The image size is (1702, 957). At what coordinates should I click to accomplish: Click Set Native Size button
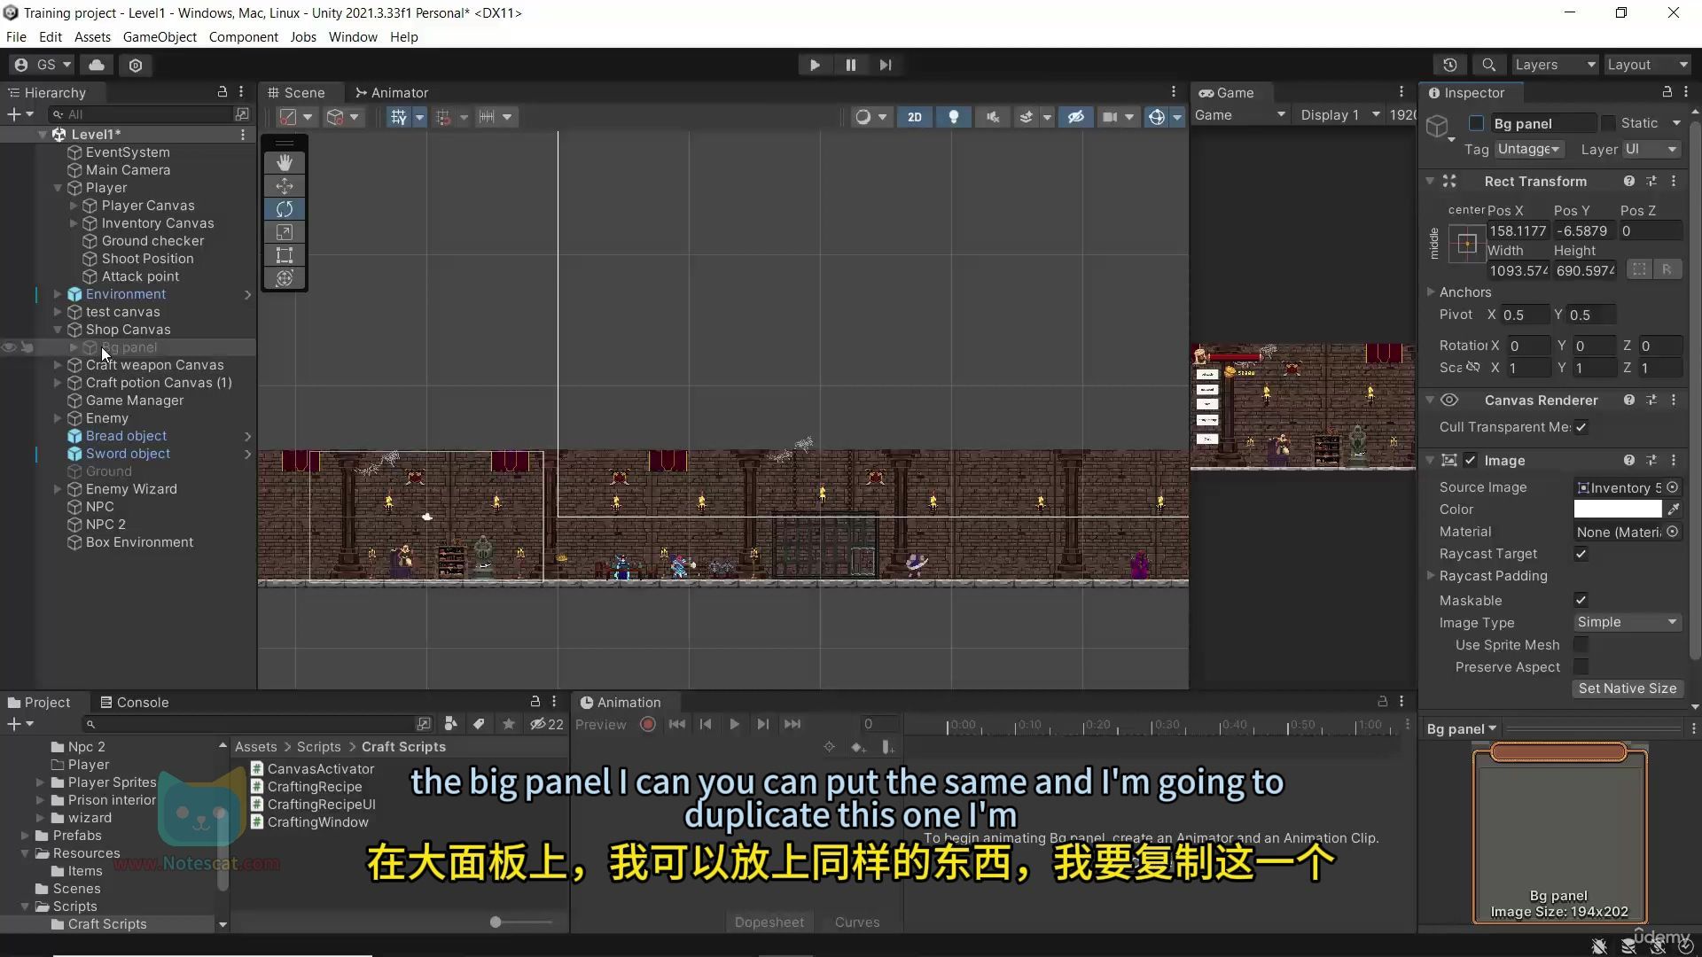point(1628,689)
